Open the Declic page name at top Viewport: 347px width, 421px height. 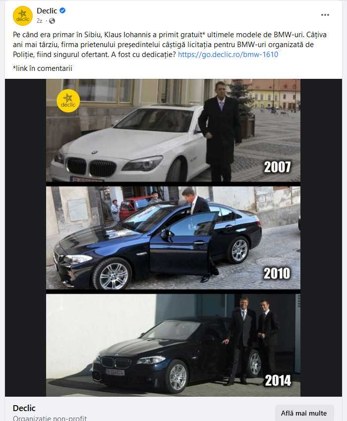click(47, 11)
